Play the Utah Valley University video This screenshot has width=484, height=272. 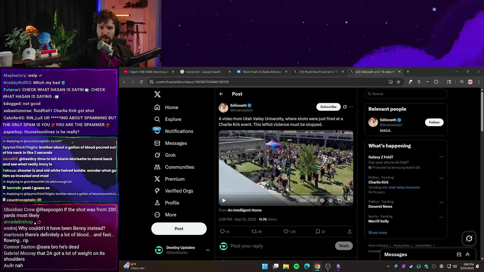point(224,201)
